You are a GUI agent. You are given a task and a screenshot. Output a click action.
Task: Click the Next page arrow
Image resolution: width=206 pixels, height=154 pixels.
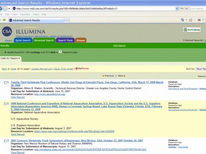coord(125,76)
